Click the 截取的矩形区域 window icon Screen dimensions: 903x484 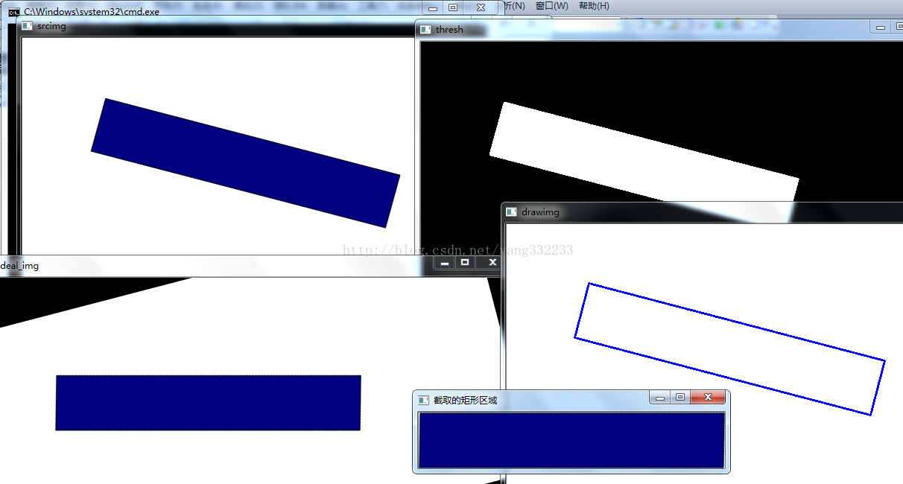(424, 400)
